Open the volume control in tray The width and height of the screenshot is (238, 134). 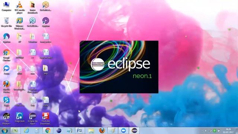click(x=206, y=131)
